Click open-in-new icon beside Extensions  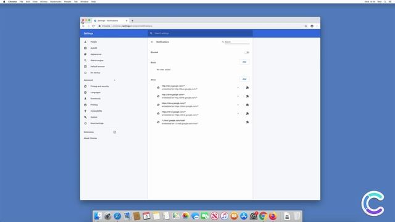(115, 132)
